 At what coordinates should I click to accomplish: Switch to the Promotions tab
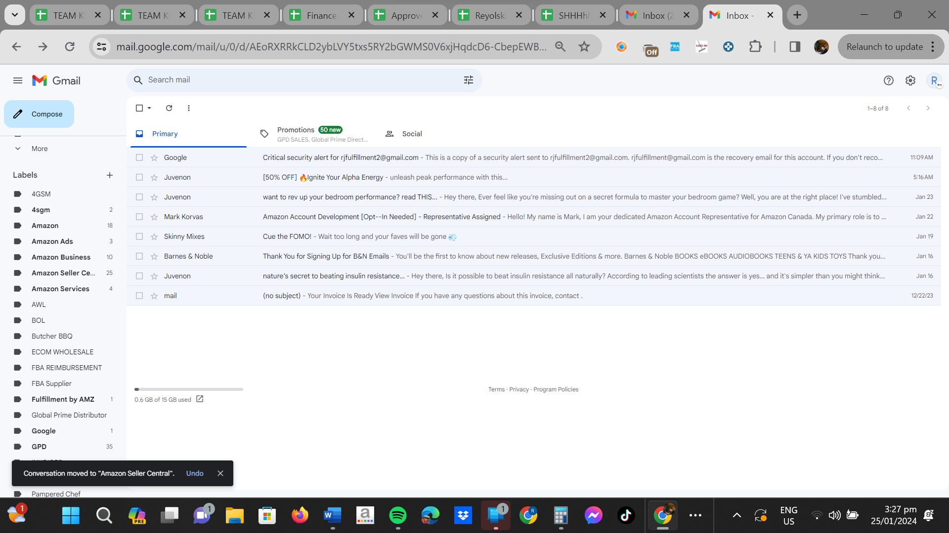pyautogui.click(x=313, y=134)
